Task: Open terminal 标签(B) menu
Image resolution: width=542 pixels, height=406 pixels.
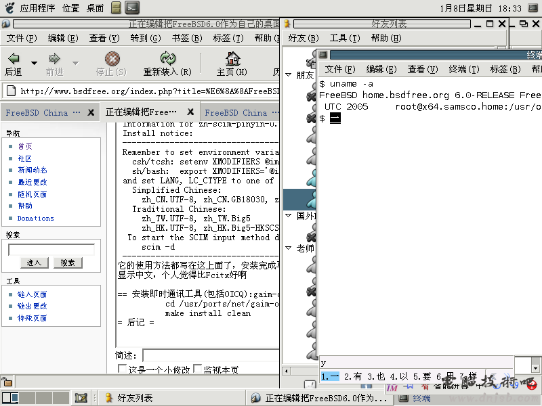Action: coord(505,69)
